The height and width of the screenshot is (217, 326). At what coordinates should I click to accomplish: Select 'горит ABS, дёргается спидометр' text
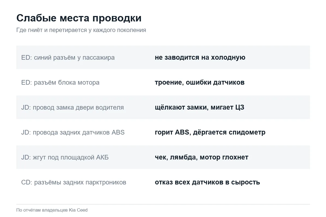(x=210, y=132)
